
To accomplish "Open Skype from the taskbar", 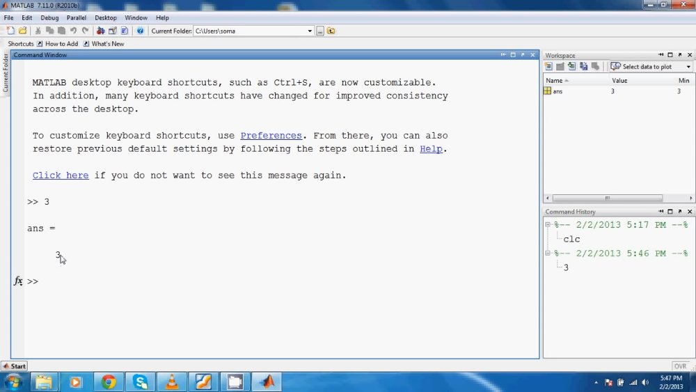I will (x=141, y=382).
